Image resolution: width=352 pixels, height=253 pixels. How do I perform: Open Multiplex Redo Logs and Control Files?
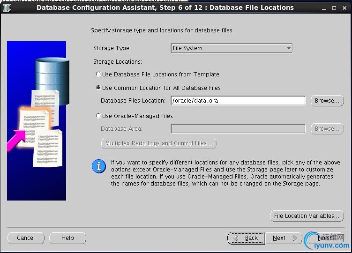pos(158,143)
